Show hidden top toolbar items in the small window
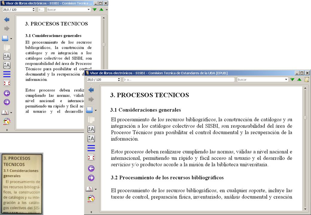Viewport: 311px width, 215px height. [107, 10]
